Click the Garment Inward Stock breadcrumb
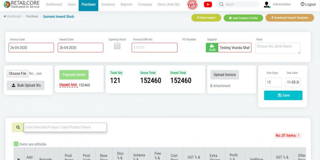The width and height of the screenshot is (320, 160). click(59, 16)
